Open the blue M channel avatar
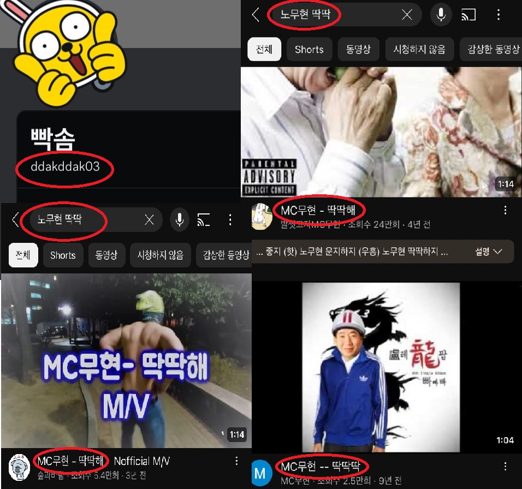The width and height of the screenshot is (522, 489). pyautogui.click(x=260, y=473)
